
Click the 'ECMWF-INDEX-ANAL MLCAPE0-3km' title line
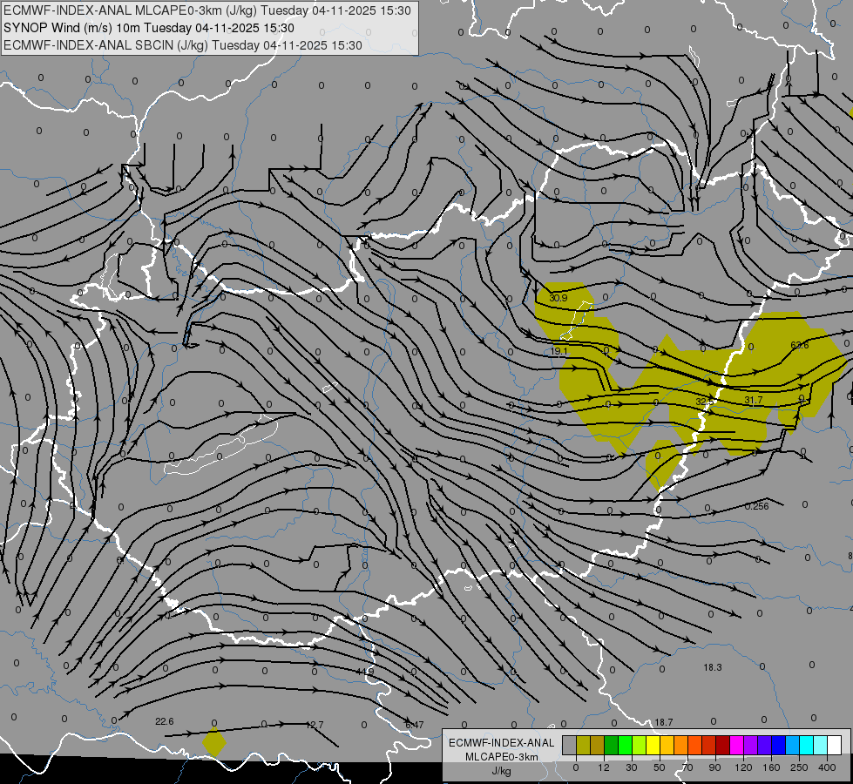207,10
